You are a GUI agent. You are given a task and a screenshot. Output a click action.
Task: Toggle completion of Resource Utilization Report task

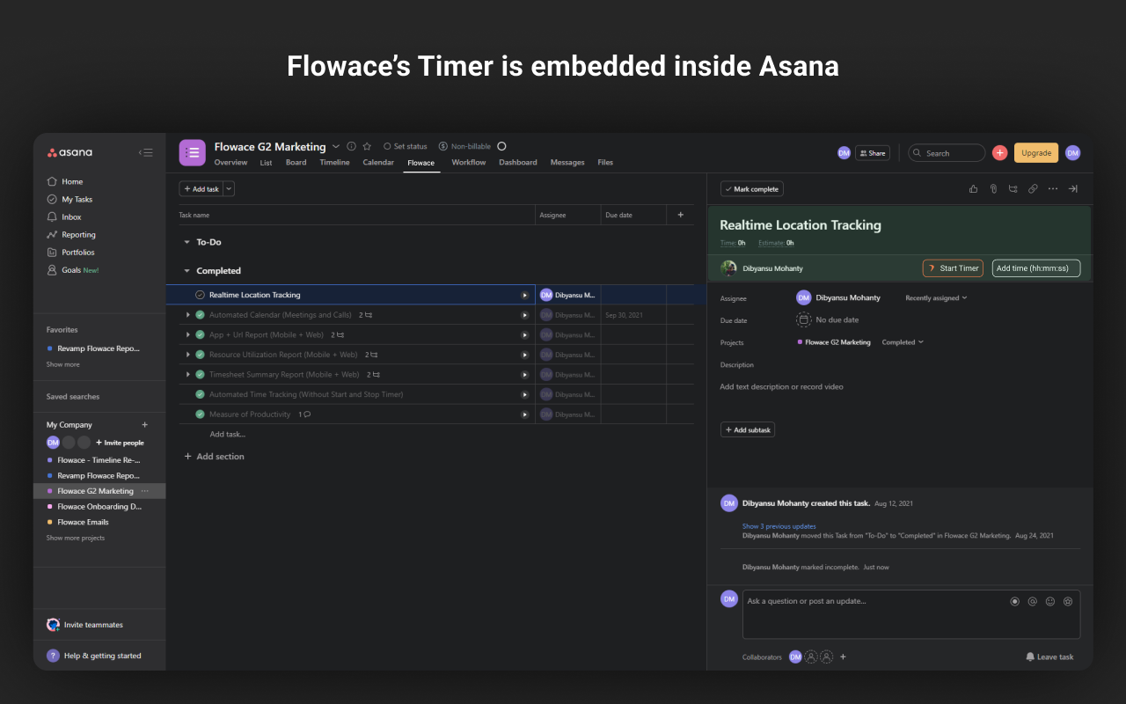point(200,355)
